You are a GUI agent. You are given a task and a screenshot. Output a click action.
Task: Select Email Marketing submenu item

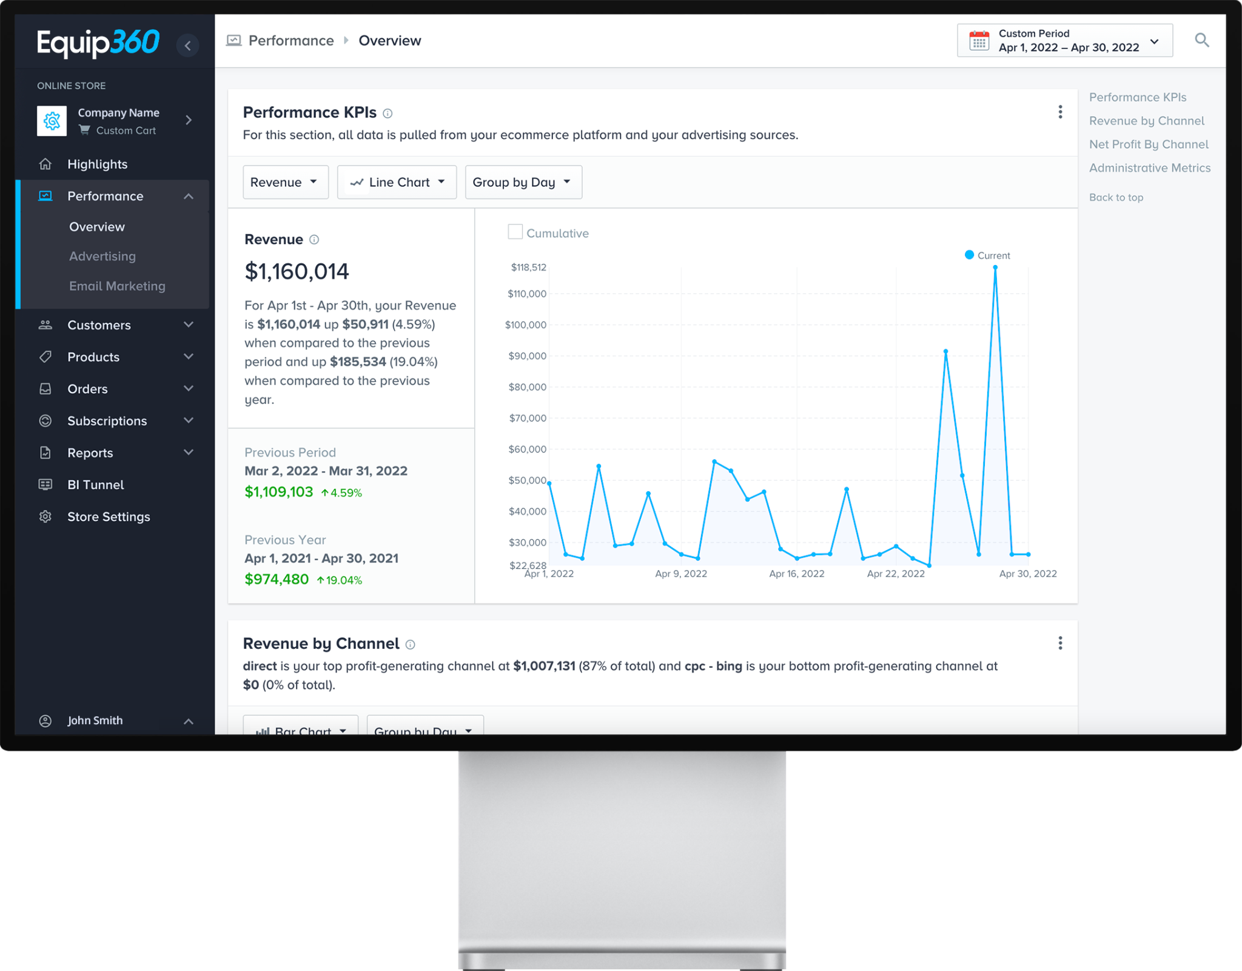[x=117, y=286]
